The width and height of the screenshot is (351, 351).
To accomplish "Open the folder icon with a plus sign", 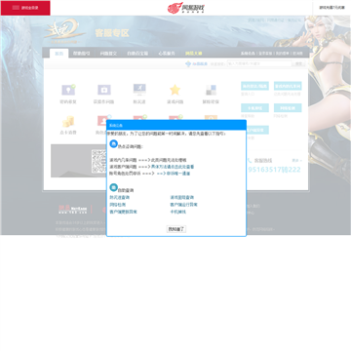I will [104, 90].
